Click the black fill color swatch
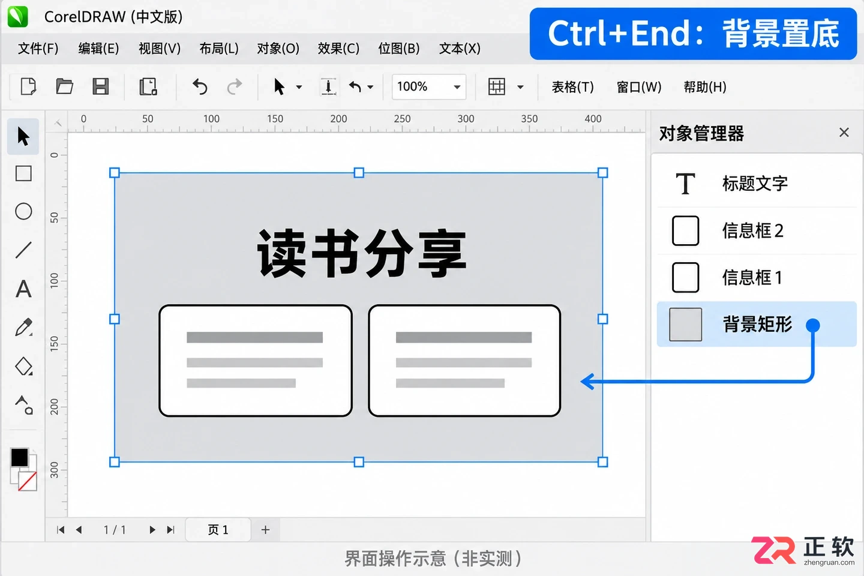The image size is (864, 576). [19, 457]
